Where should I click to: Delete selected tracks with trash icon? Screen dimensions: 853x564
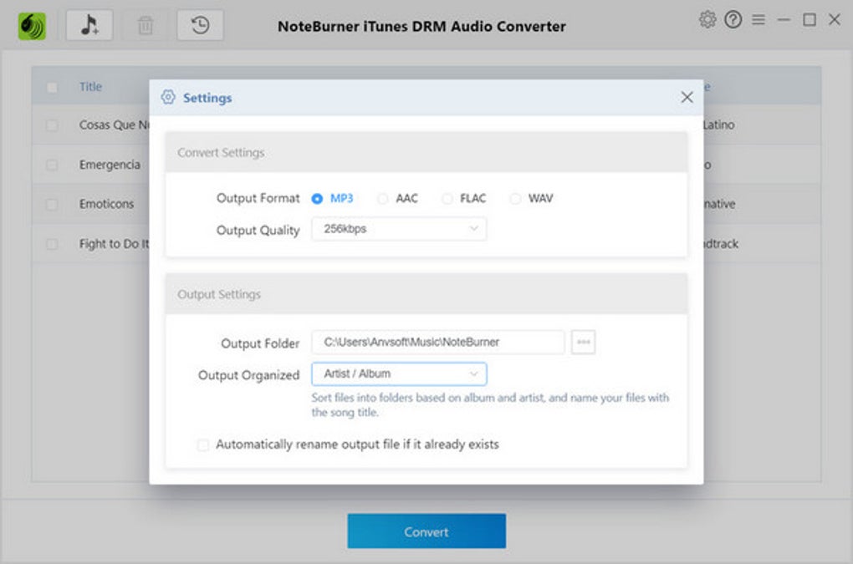coord(146,25)
